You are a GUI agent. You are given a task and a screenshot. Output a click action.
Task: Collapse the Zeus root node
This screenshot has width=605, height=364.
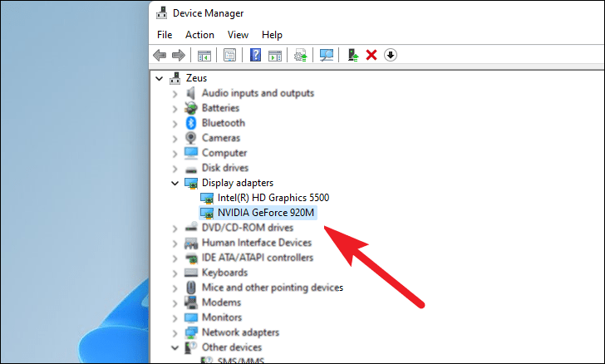coord(159,78)
